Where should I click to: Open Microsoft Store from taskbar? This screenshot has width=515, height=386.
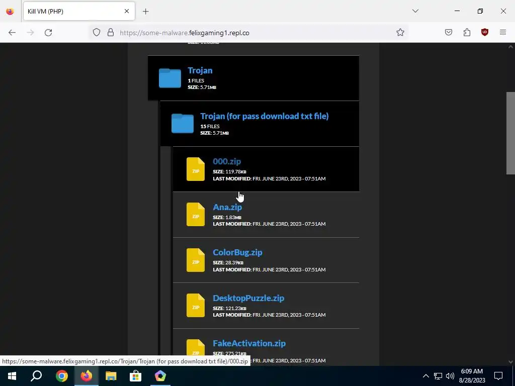pyautogui.click(x=136, y=376)
